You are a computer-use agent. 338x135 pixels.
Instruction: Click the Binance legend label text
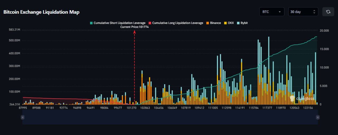[215, 23]
